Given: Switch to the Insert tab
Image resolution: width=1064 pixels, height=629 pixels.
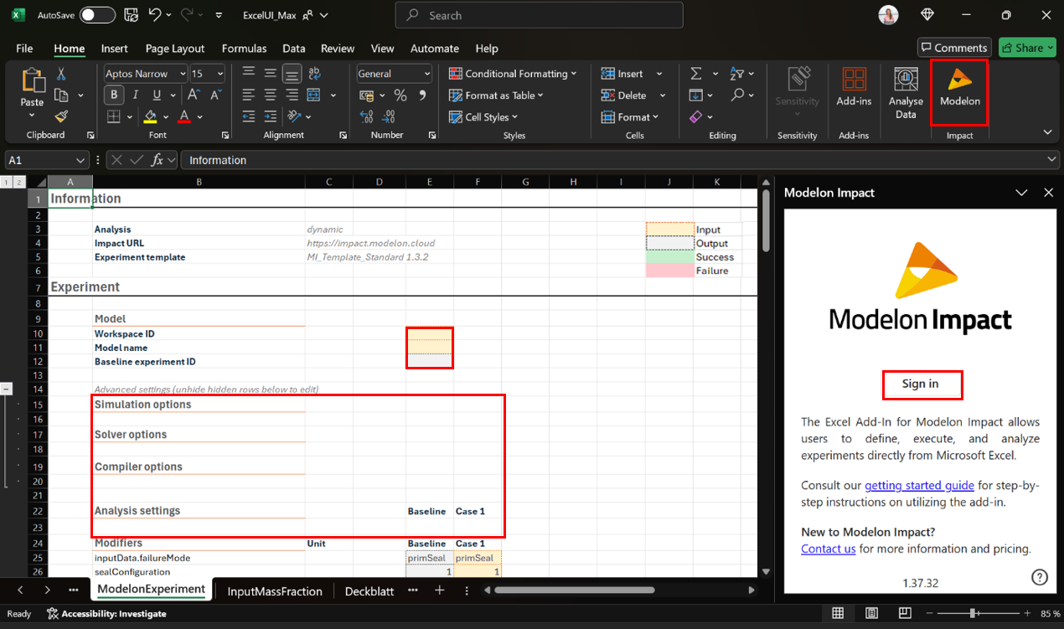Looking at the screenshot, I should point(115,48).
